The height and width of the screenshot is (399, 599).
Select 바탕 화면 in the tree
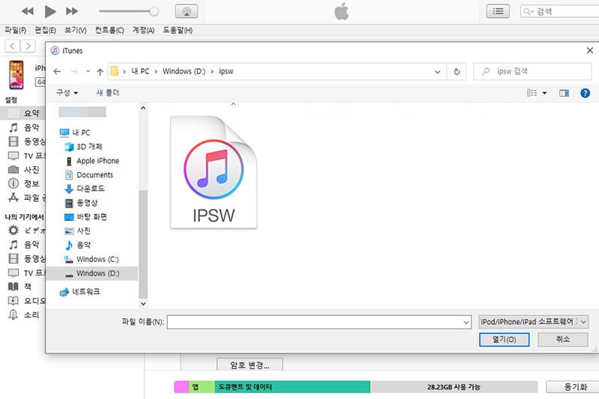tap(85, 217)
